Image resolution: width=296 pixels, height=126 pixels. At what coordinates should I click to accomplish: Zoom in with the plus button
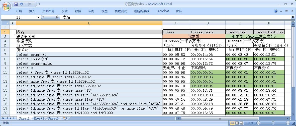click(x=288, y=123)
